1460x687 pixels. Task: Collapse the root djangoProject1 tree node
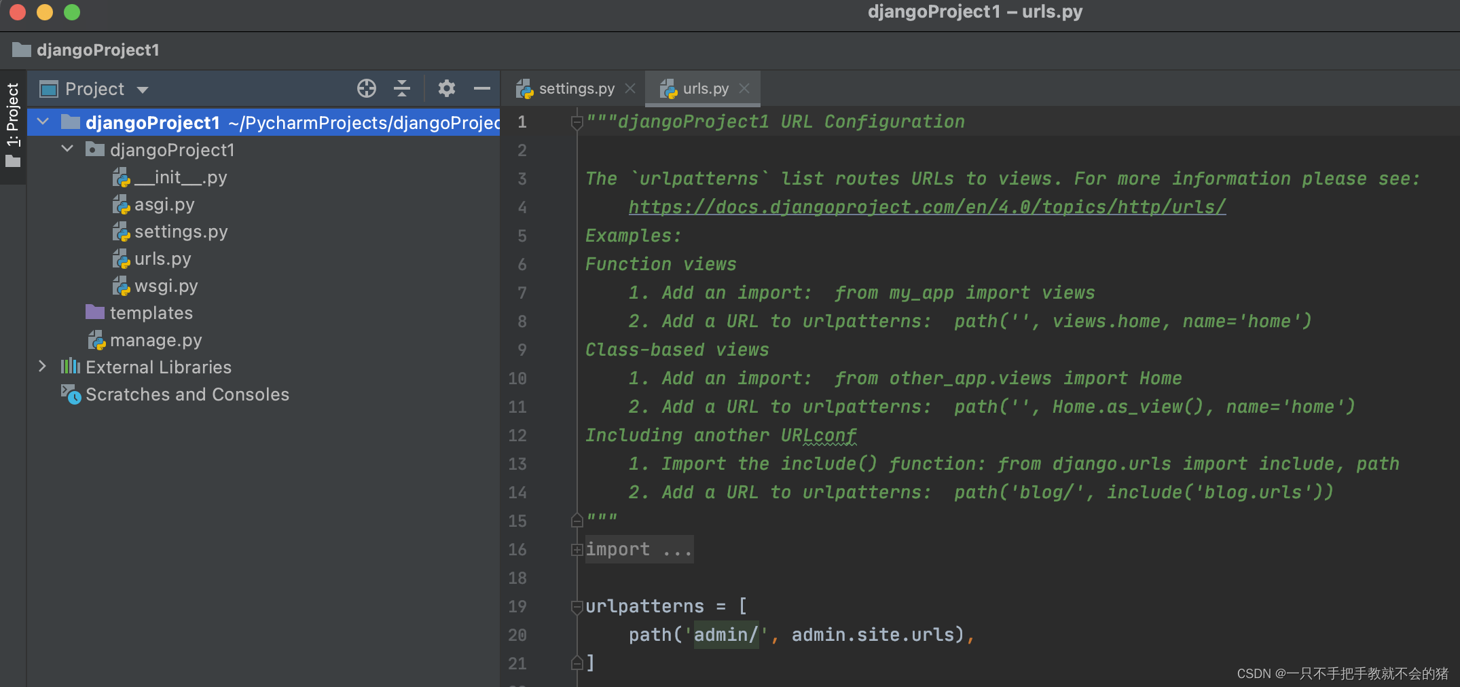43,122
